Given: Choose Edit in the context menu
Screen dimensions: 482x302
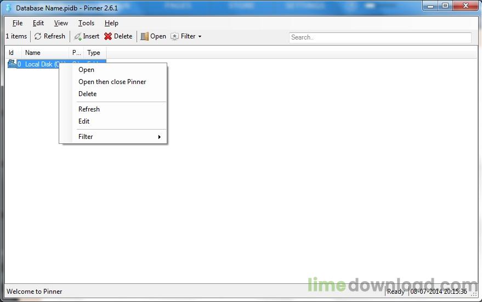Looking at the screenshot, I should click(113, 121).
